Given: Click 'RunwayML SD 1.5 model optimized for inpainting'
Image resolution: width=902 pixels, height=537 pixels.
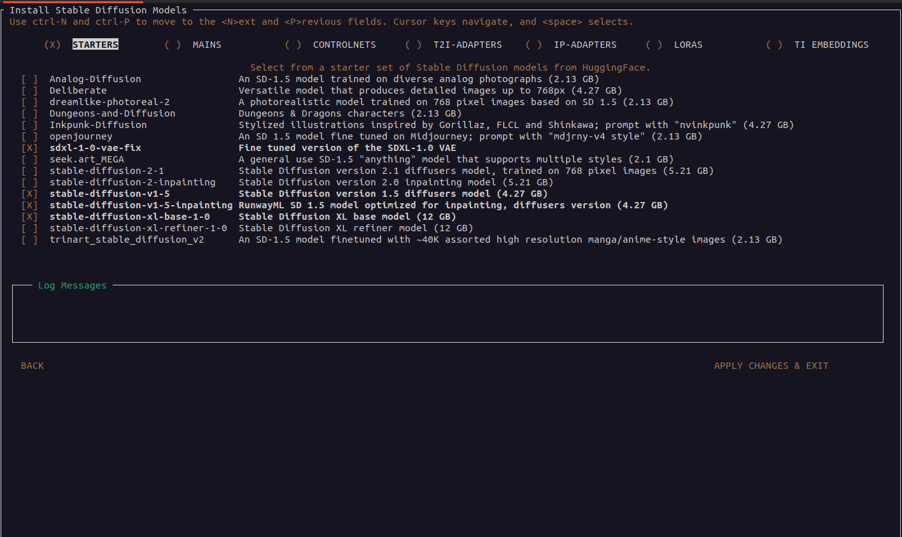Looking at the screenshot, I should pos(453,205).
